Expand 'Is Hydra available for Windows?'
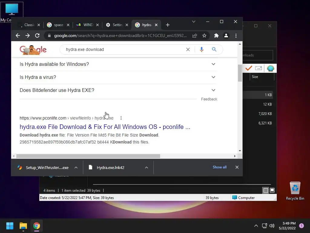The width and height of the screenshot is (310, 233). [x=118, y=64]
